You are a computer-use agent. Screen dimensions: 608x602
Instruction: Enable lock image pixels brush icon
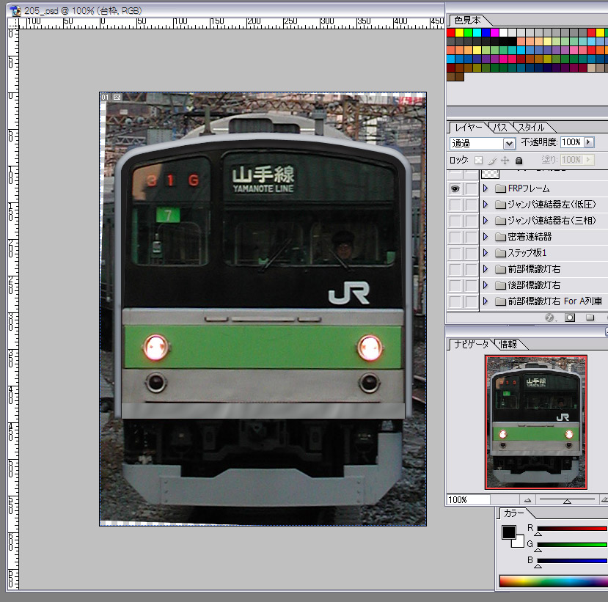tap(492, 160)
